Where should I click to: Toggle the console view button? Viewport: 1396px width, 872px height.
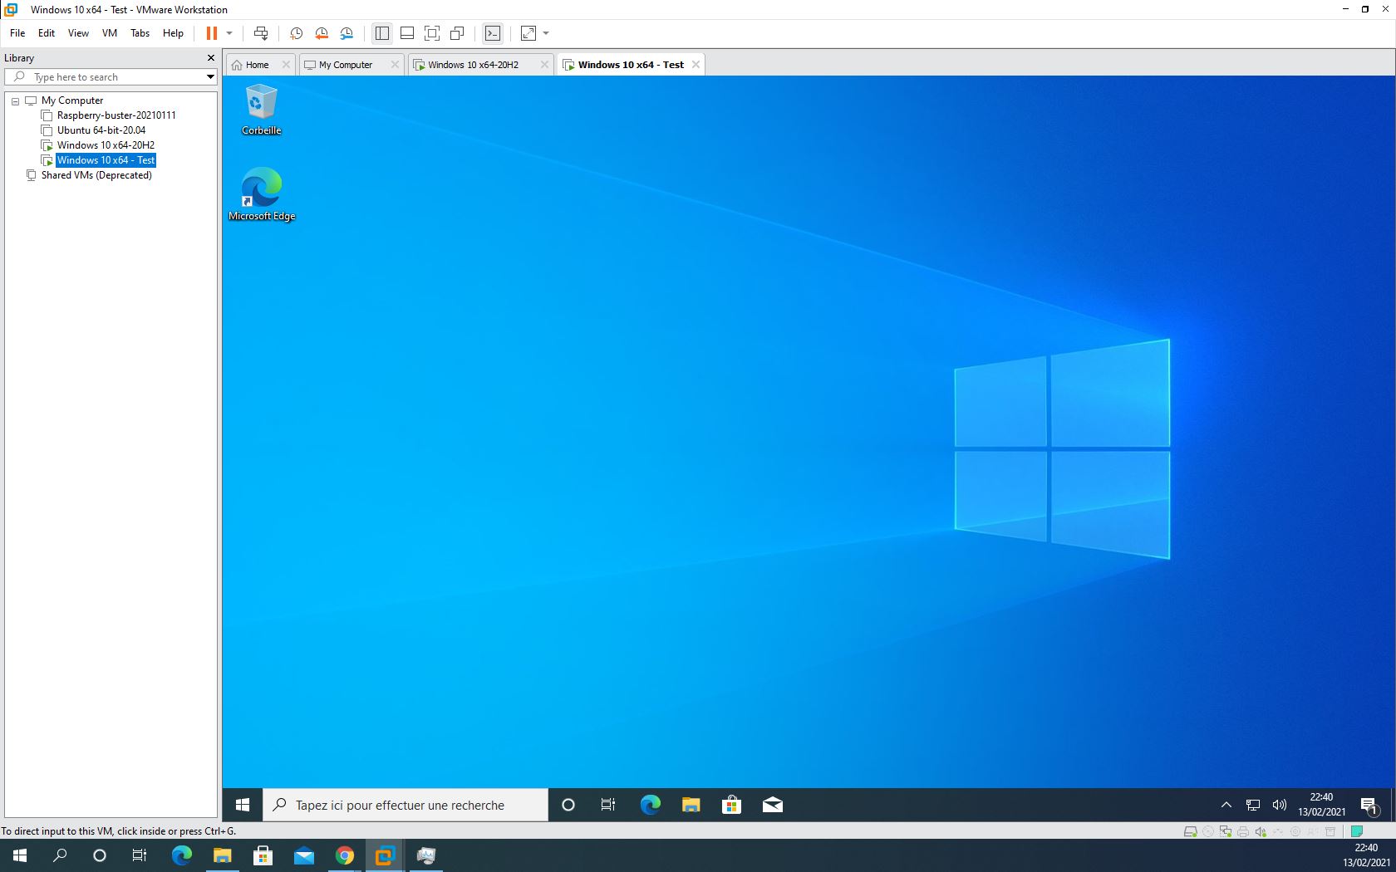tap(493, 33)
